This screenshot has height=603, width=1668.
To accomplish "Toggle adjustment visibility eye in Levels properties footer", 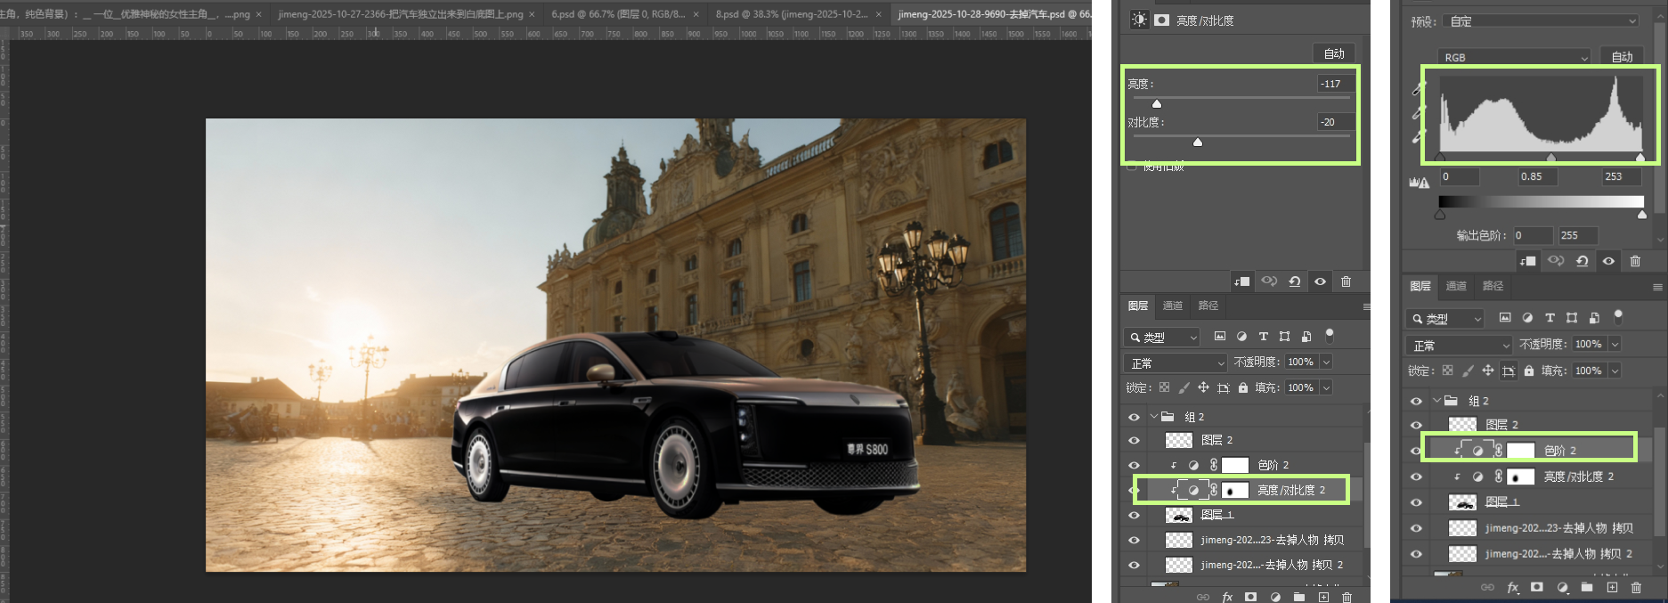I will tap(1608, 261).
